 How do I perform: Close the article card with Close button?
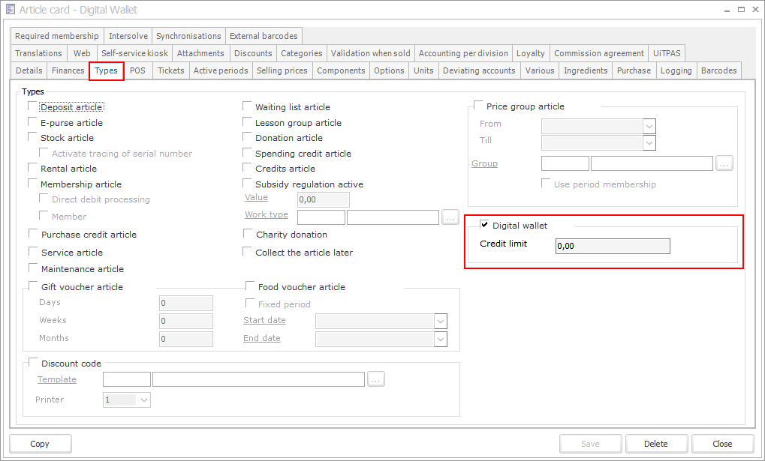(x=722, y=444)
